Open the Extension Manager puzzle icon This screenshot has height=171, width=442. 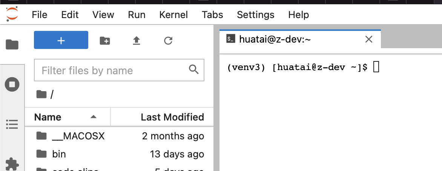pyautogui.click(x=12, y=164)
